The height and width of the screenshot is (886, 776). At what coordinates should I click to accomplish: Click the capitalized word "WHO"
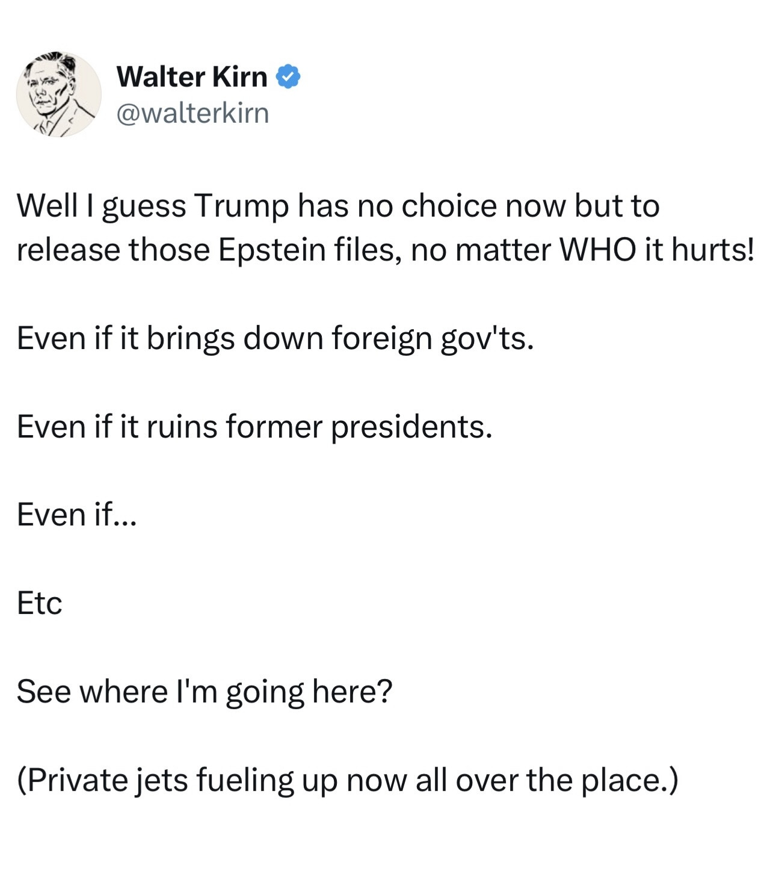point(598,250)
